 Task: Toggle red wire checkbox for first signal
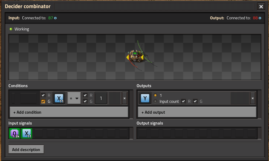pos(43,95)
